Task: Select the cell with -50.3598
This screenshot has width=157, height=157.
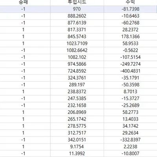Action: tap(130, 85)
